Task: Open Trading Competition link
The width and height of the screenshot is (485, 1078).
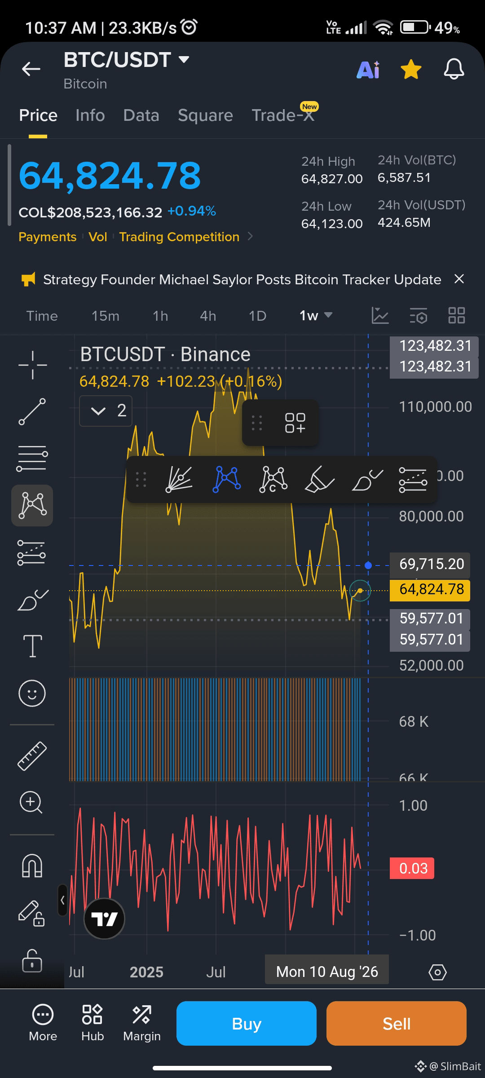Action: (180, 237)
